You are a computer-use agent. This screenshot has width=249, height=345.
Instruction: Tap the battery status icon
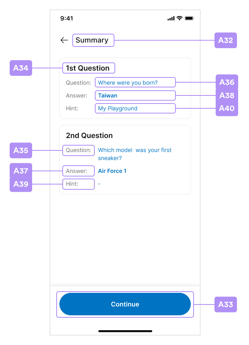(x=189, y=18)
